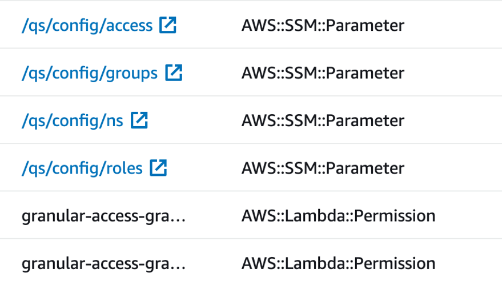Select AWS::SSM::Parameter type in /qs/config/roles row

pyautogui.click(x=323, y=168)
